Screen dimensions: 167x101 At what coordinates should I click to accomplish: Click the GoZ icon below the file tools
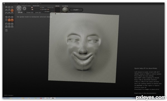[x=6, y=31]
